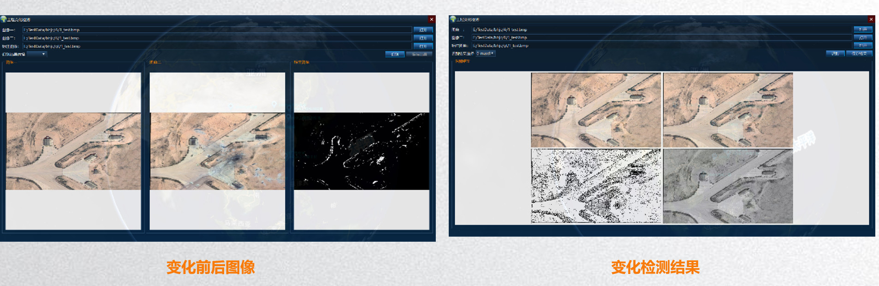Select the black-and-white dotted detection result image
Viewport: 879px width, 286px height.
596,186
